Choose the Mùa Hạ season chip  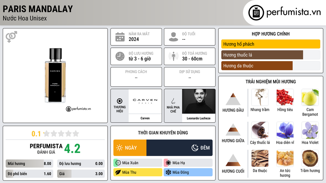188,163
